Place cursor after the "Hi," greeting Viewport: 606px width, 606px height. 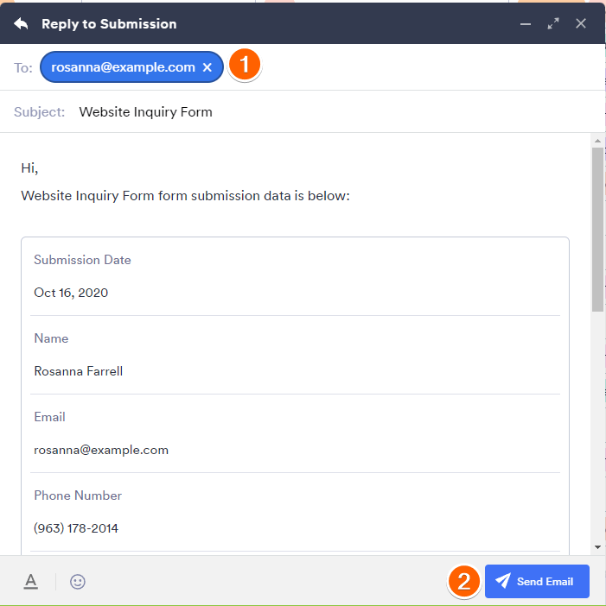(x=40, y=168)
